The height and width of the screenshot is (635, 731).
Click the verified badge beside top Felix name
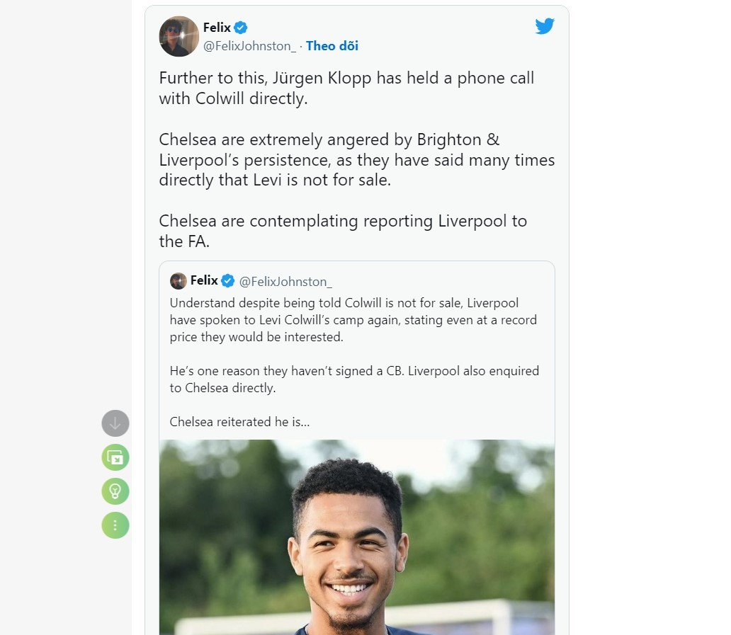241,28
